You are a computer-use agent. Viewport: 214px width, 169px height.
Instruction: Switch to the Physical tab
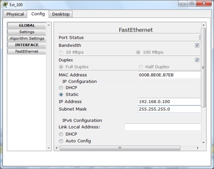coord(15,14)
